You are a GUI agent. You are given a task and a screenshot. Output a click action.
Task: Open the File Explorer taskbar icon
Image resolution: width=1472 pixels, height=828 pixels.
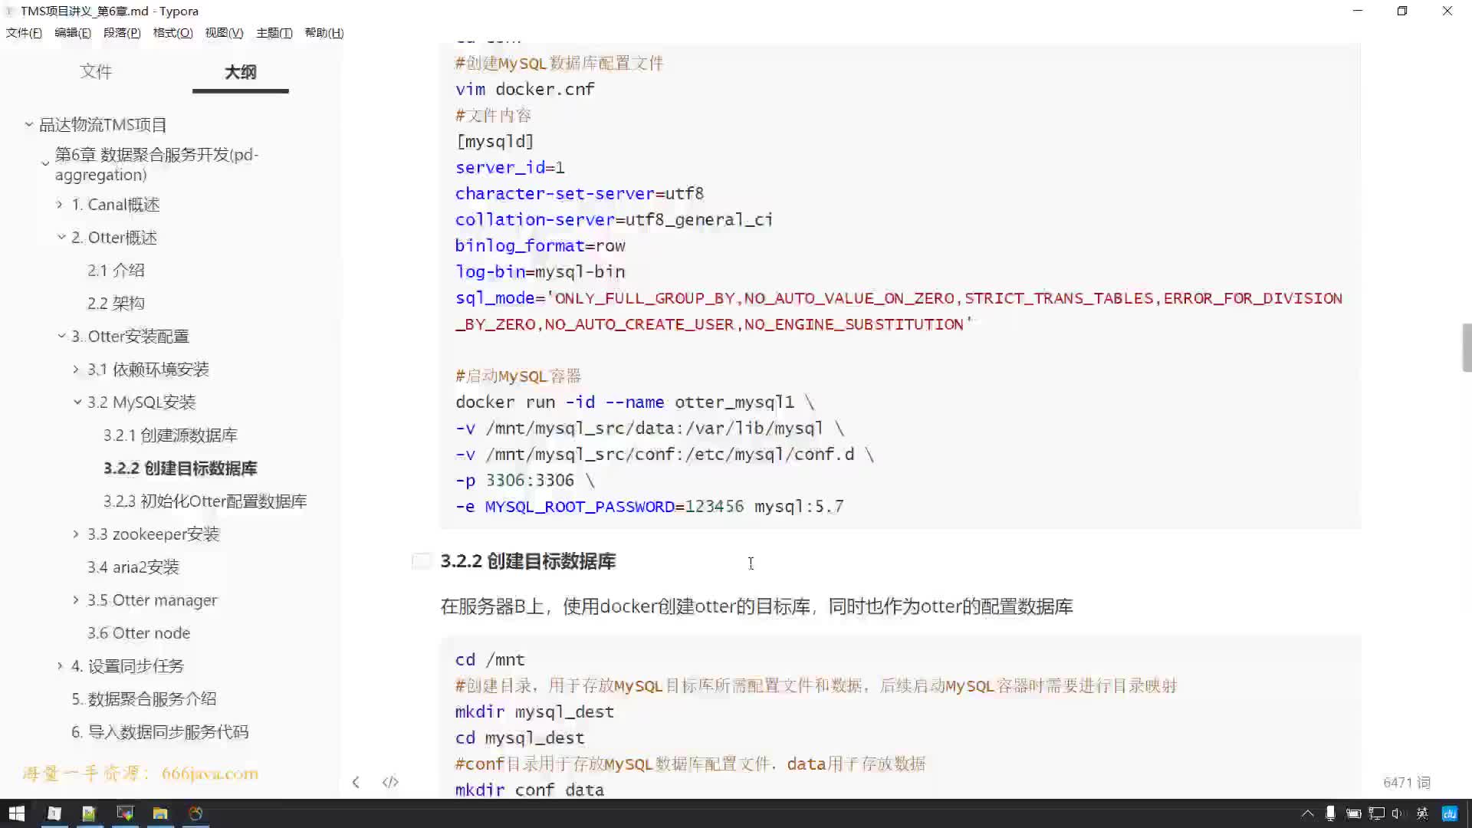(x=160, y=813)
